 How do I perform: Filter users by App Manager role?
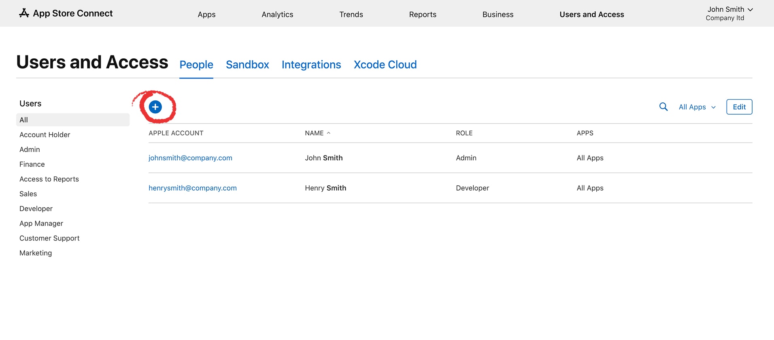pyautogui.click(x=41, y=223)
